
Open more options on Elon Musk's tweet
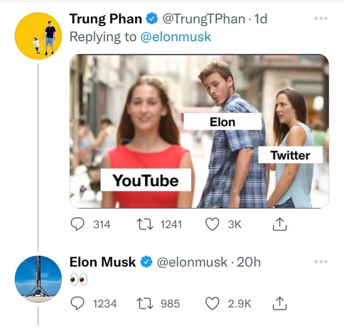(x=321, y=262)
